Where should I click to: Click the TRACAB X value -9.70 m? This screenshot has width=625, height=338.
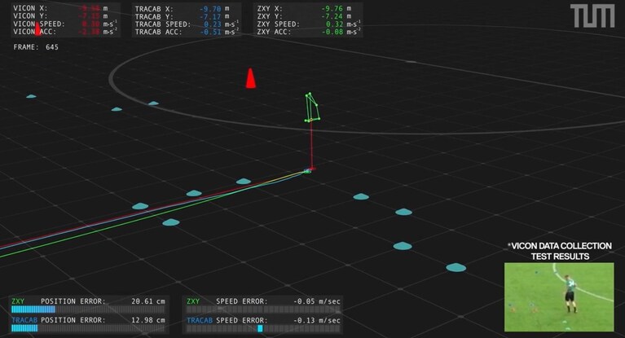(214, 9)
